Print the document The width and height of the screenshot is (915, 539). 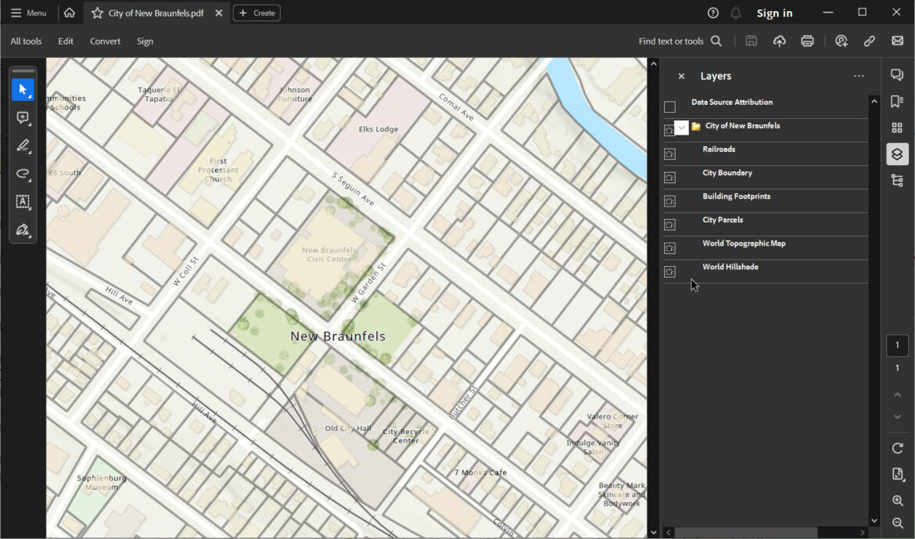point(808,41)
